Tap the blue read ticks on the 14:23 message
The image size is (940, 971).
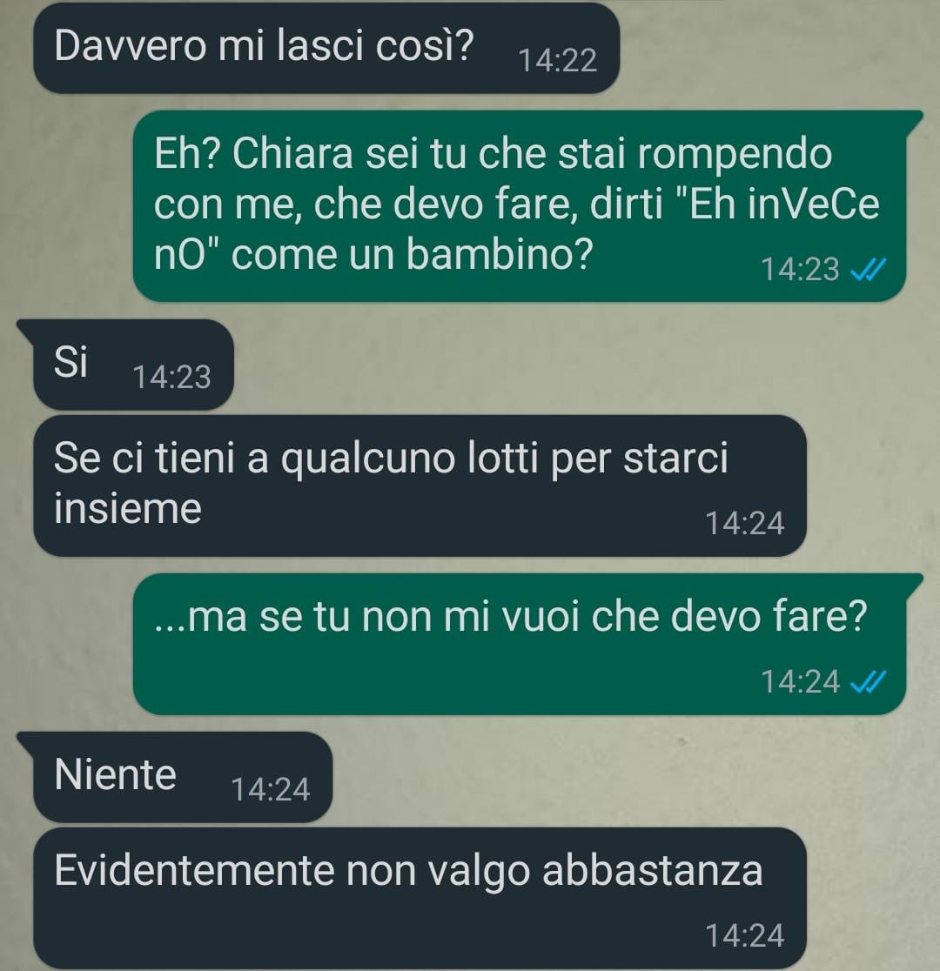(868, 270)
